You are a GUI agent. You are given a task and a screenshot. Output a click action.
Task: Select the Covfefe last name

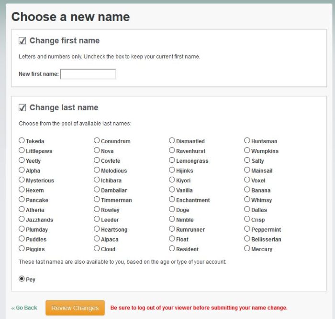tap(97, 160)
